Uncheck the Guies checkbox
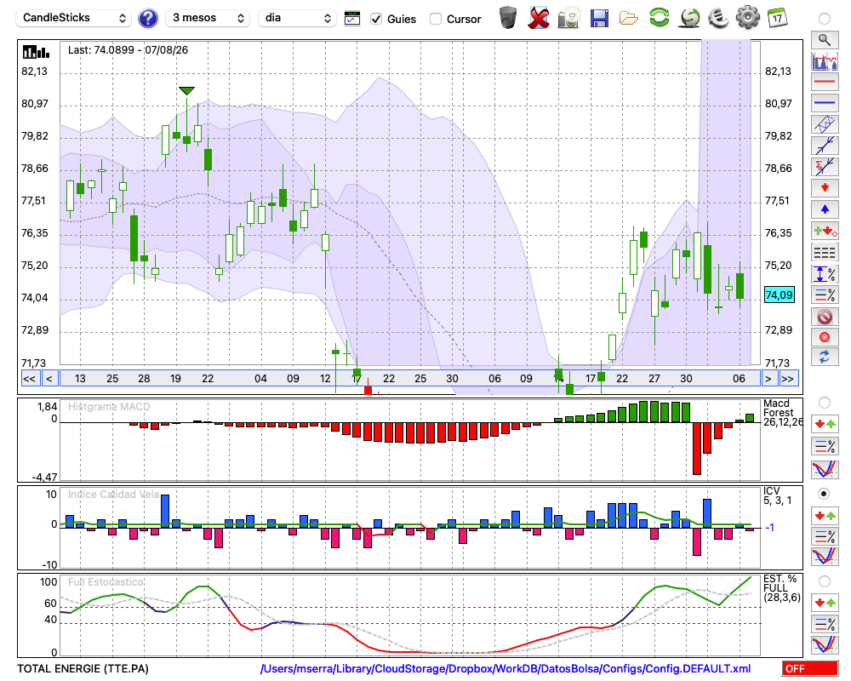Image resolution: width=851 pixels, height=681 pixels. pos(376,19)
